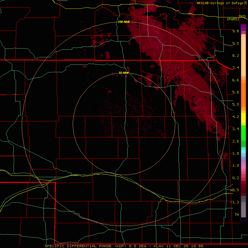Pick the orange swatch on the color bar
The height and width of the screenshot is (248, 248).
(x=243, y=95)
